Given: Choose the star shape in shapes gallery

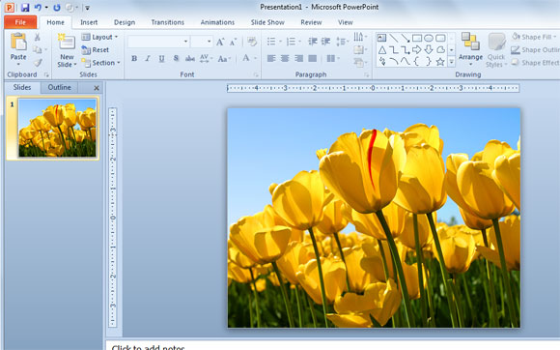Looking at the screenshot, I should 440,62.
